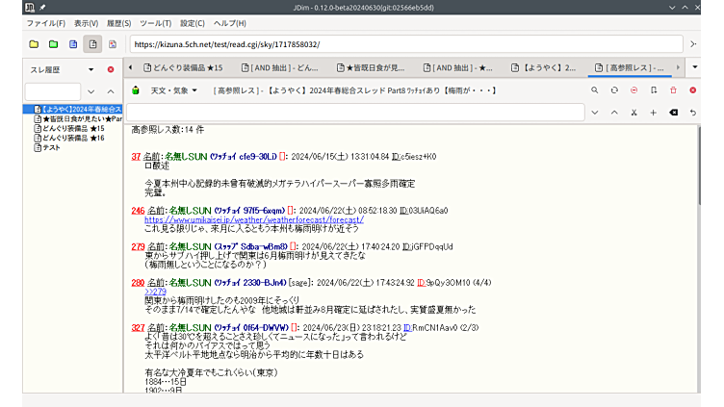Switch to the どんぐり装備品 ★15 tab
The width and height of the screenshot is (724, 407).
click(183, 68)
